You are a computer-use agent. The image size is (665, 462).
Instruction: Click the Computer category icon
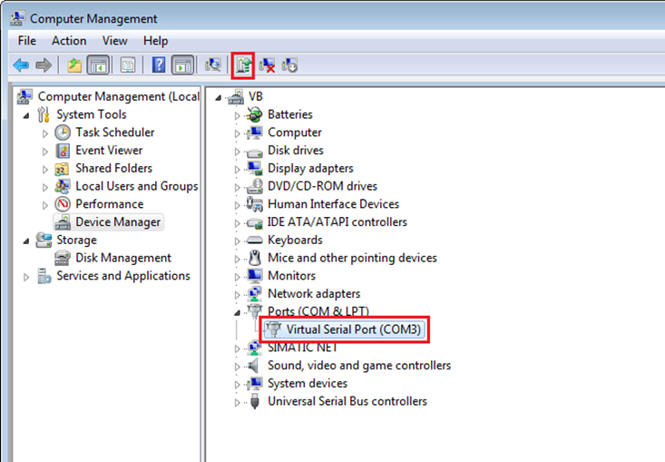(x=254, y=133)
